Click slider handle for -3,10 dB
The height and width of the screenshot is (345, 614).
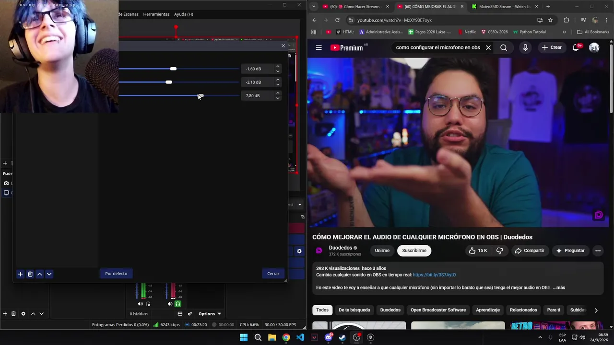(x=168, y=82)
